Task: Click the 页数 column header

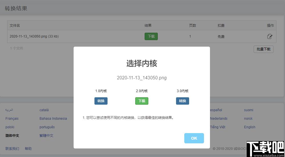Action: coord(193,26)
